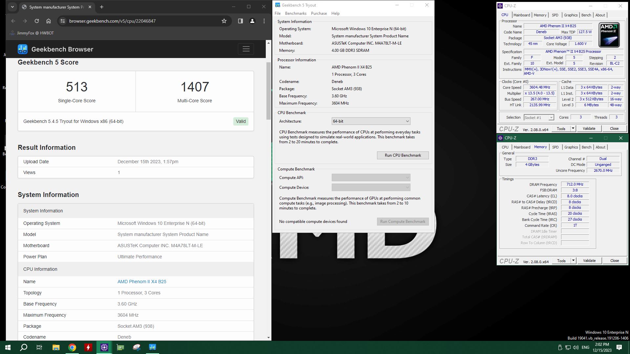Toggle the browser side panel
630x354 pixels.
pyautogui.click(x=240, y=21)
